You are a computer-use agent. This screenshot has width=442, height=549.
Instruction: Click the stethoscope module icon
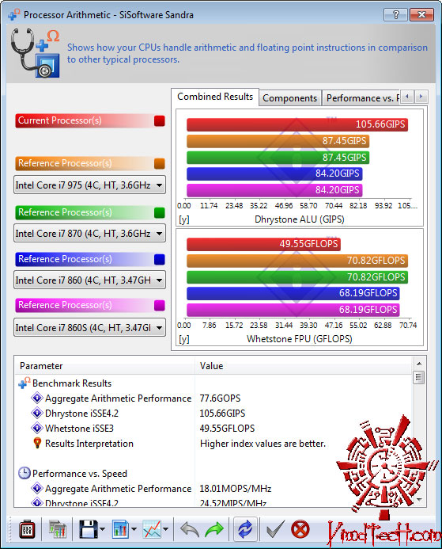[35, 53]
